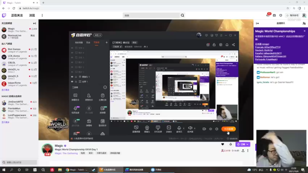
Task: Click the lock icon beside the gift icon
Action: click(214, 45)
